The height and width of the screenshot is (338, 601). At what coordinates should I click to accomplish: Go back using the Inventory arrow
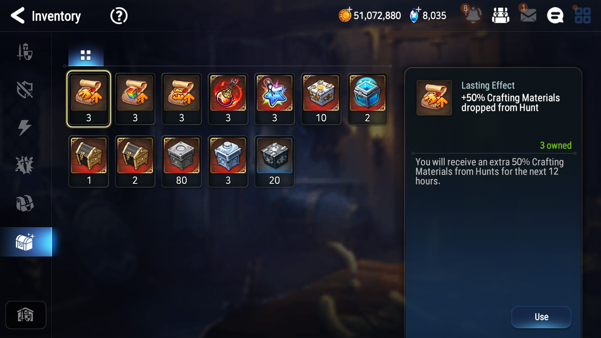[18, 16]
